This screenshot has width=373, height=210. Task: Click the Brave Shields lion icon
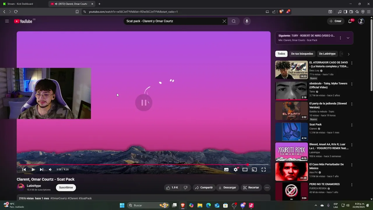(x=281, y=12)
